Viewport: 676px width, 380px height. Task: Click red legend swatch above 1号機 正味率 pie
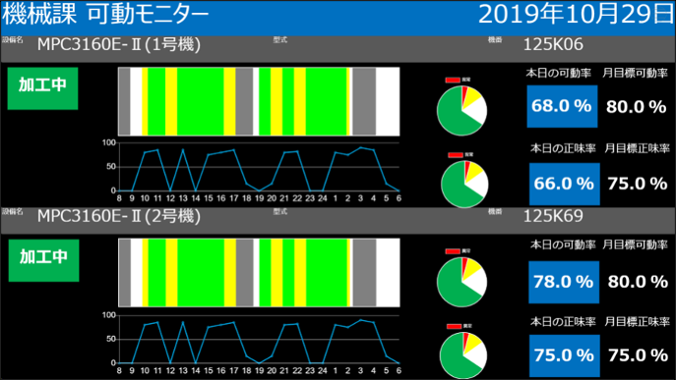pyautogui.click(x=456, y=155)
